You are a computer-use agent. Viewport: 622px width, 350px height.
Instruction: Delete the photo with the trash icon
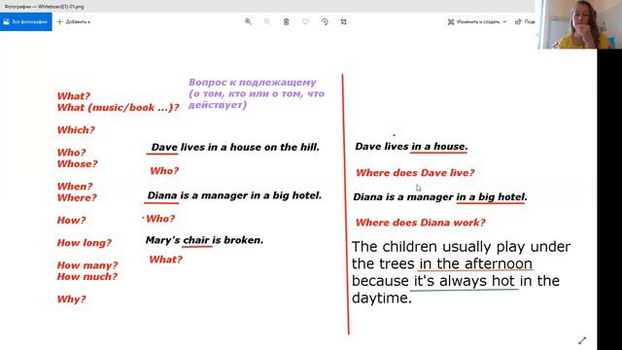[286, 21]
